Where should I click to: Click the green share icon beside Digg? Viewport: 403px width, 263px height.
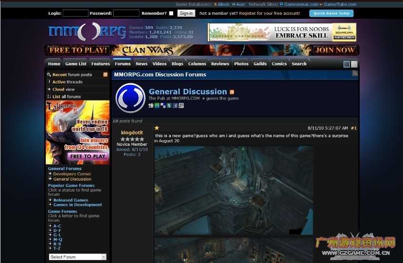[157, 105]
